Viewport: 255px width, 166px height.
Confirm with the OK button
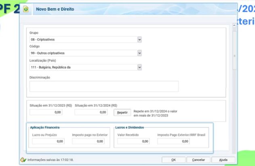pyautogui.click(x=173, y=160)
